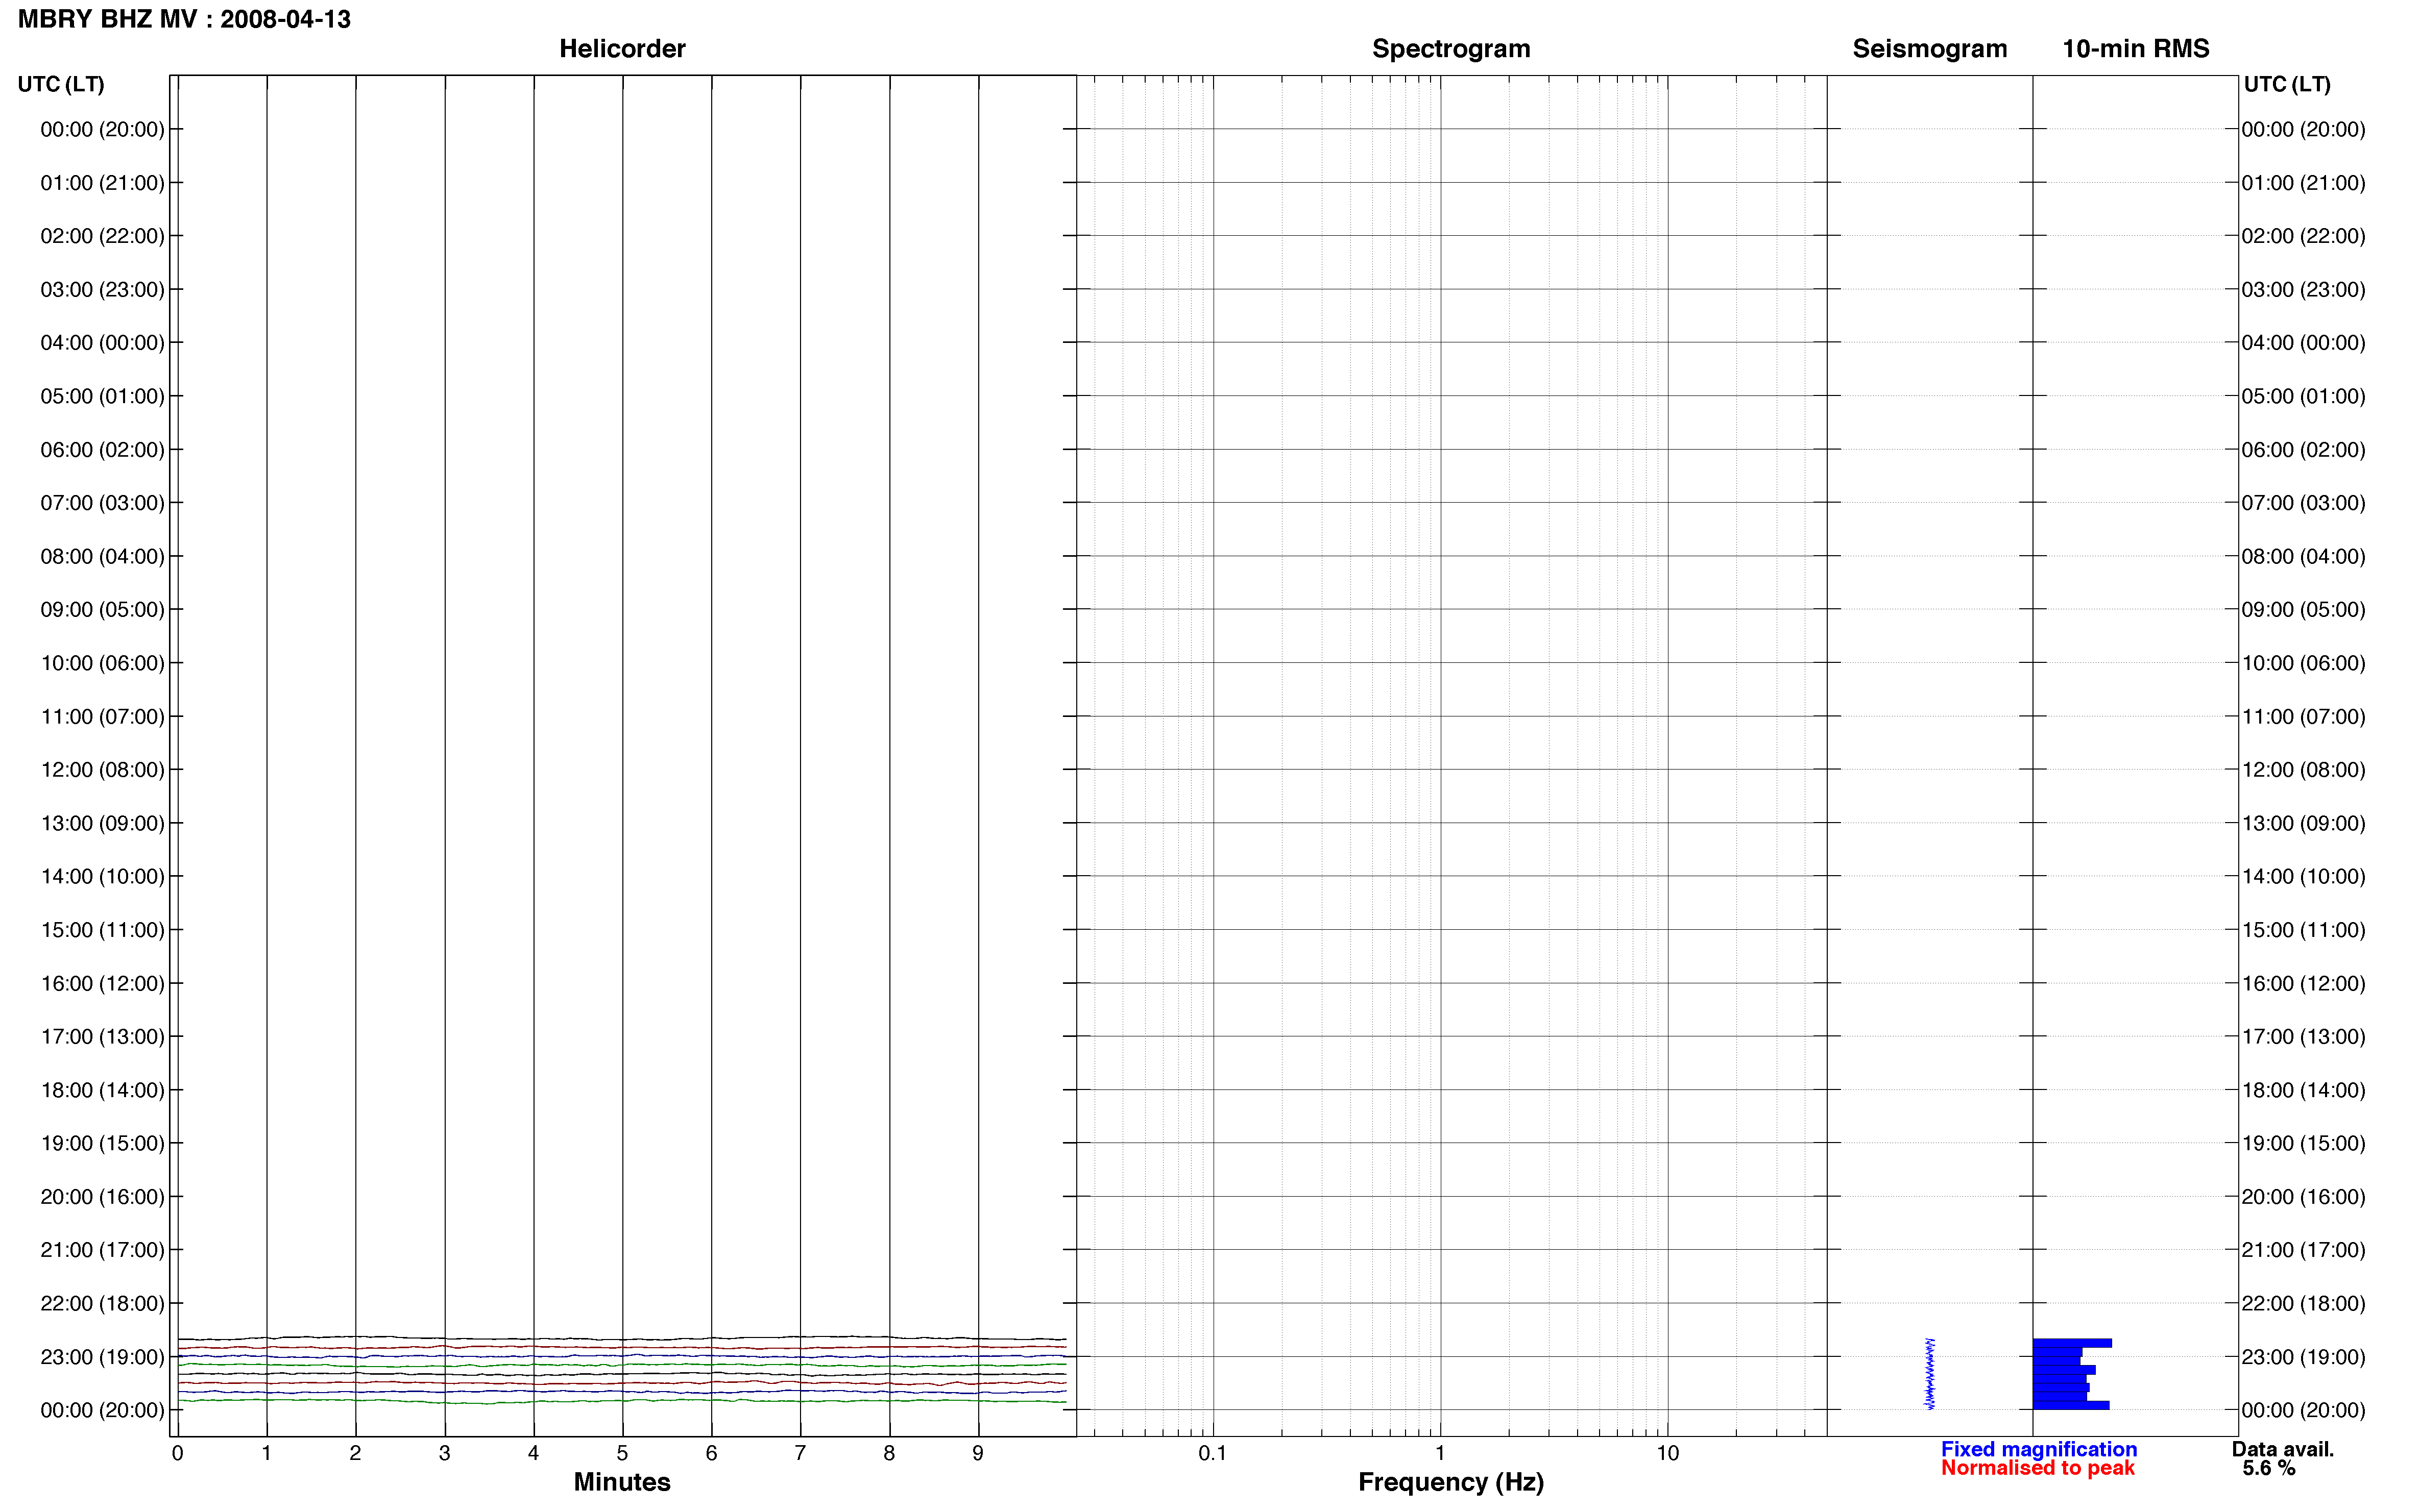Click the '7' tick on the Minutes axis
This screenshot has width=2420, height=1512.
click(x=801, y=1453)
